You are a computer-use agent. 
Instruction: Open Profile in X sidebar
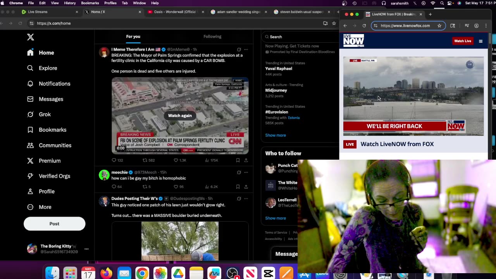point(41,191)
